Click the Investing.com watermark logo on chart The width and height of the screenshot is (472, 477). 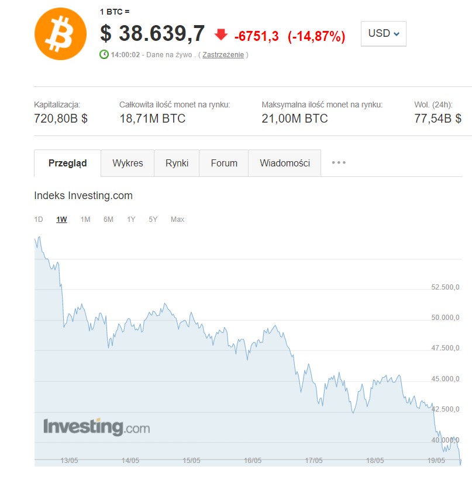click(97, 427)
